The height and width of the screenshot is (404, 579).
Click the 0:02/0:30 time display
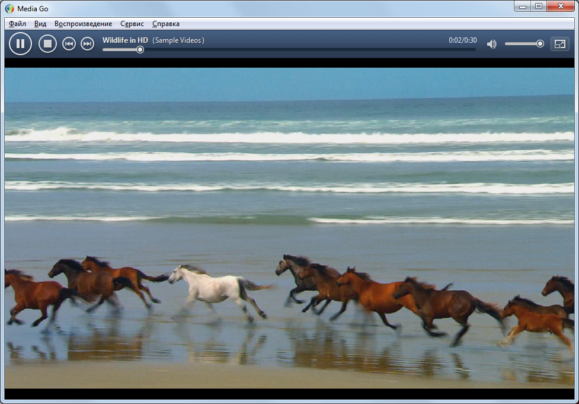462,40
